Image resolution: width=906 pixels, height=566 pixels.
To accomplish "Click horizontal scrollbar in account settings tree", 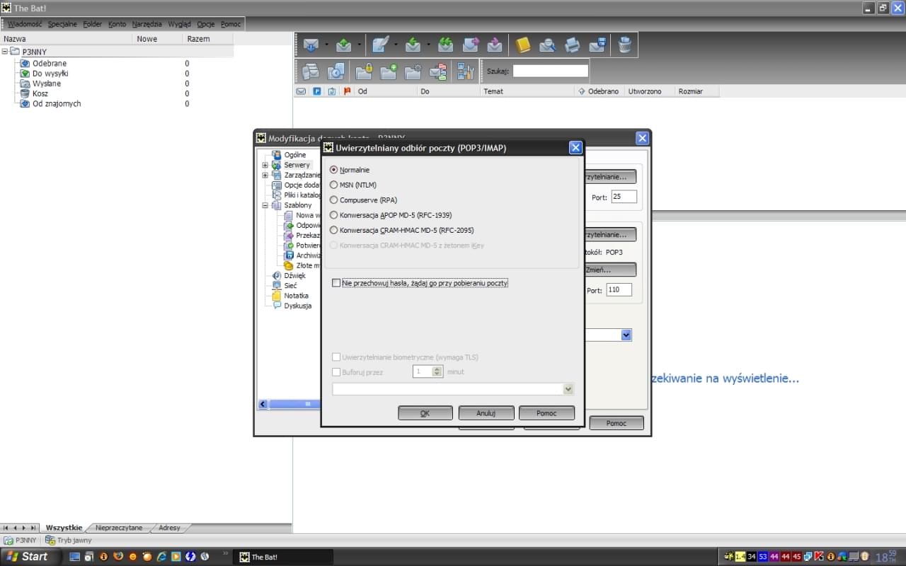I will coord(294,404).
